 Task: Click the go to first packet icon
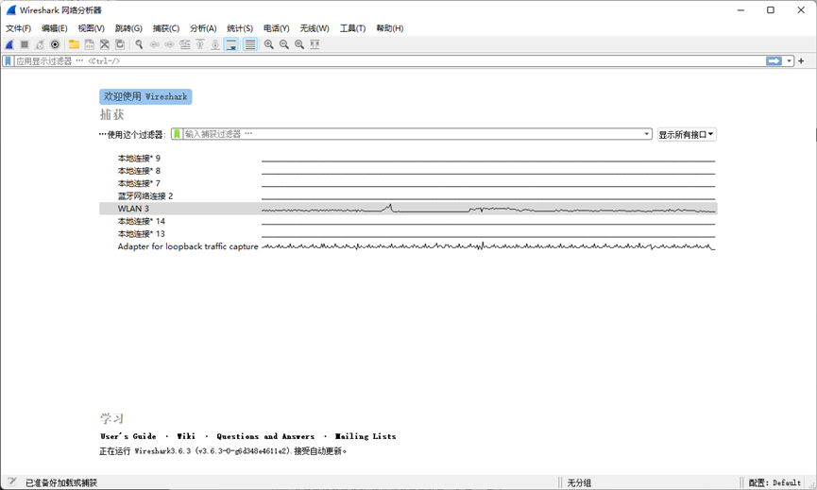pos(200,44)
